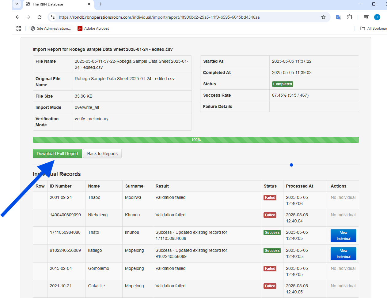The height and width of the screenshot is (298, 387).
Task: Click Download Full Report button
Action: click(x=57, y=154)
